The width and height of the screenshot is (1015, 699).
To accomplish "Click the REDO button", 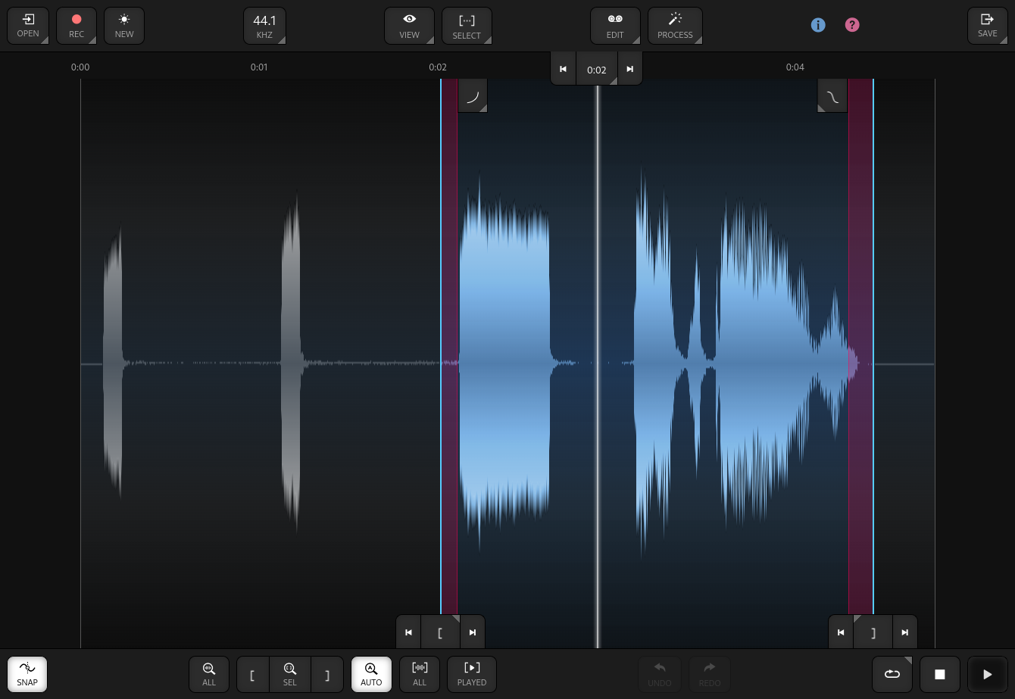I will pyautogui.click(x=710, y=674).
